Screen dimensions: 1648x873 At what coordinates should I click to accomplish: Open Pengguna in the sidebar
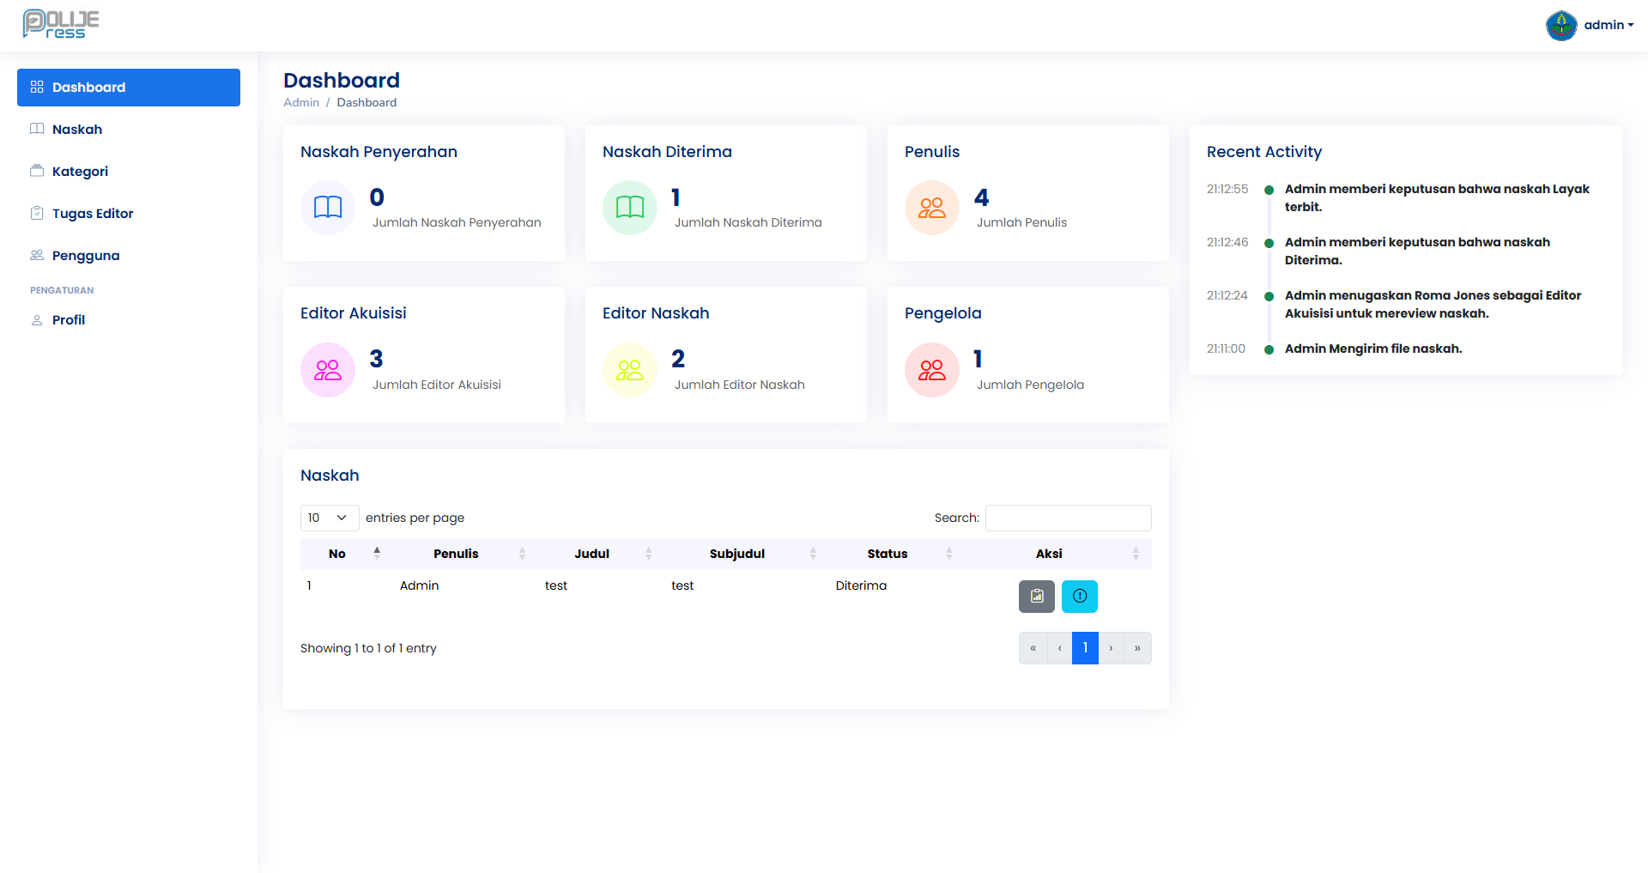point(129,256)
